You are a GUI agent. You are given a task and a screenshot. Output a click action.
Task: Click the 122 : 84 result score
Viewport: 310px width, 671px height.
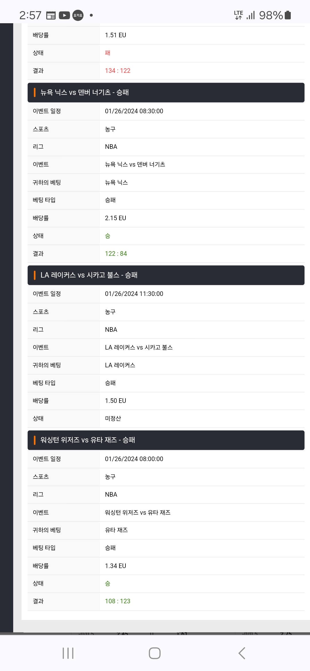point(116,253)
